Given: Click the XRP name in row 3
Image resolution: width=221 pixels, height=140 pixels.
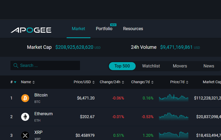Looking at the screenshot, I should [38, 132].
